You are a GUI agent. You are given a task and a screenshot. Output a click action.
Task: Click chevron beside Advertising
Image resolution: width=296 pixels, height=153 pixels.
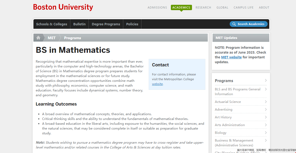tap(266, 109)
